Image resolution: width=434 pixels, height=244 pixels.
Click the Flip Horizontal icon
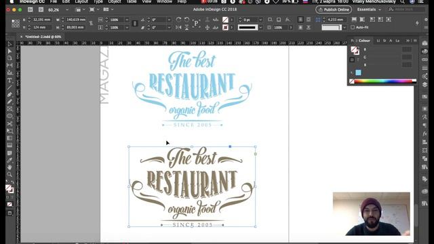(178, 27)
